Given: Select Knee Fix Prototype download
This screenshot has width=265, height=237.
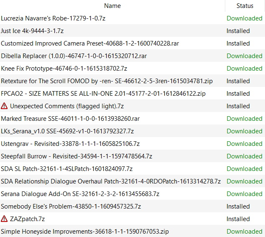Looking at the screenshot, I should [132, 68].
